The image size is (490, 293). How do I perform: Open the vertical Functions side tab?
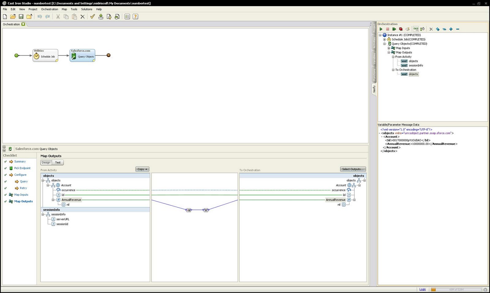click(x=374, y=74)
